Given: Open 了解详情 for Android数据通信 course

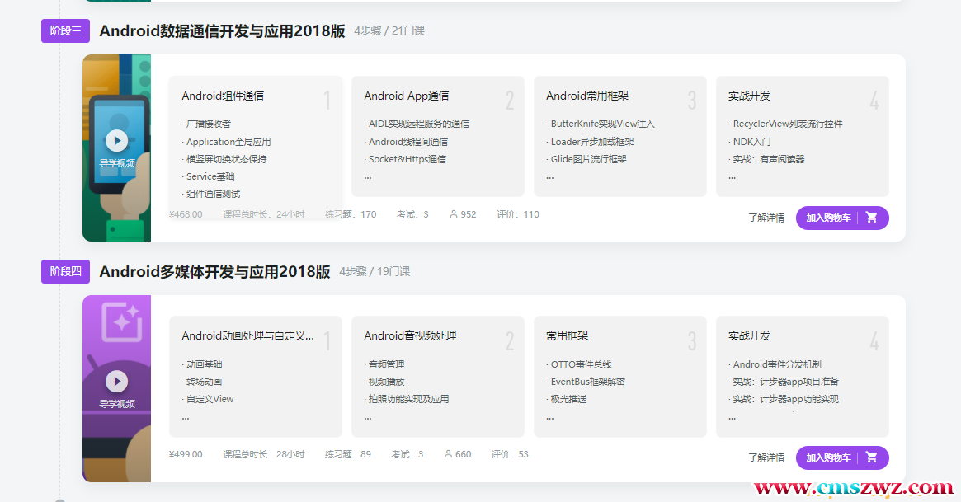Looking at the screenshot, I should [x=766, y=218].
